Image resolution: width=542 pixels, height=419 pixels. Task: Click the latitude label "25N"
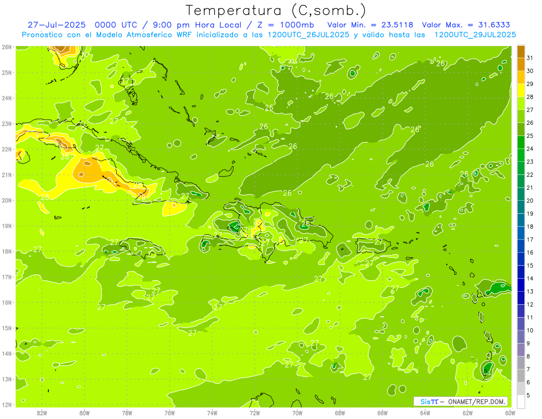(x=7, y=72)
